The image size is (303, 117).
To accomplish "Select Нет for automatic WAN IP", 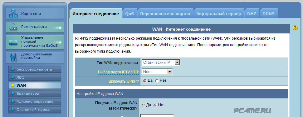I will pyautogui.click(x=155, y=105).
